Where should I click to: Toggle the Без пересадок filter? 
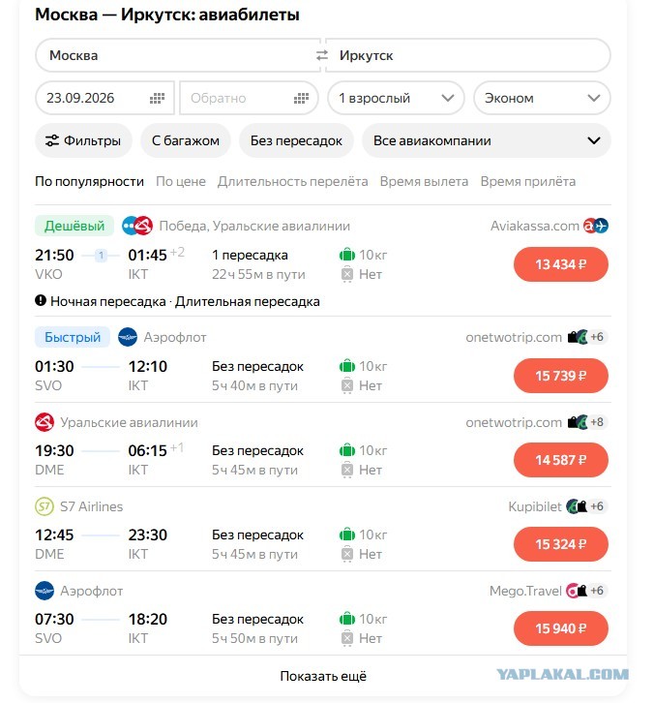click(x=296, y=140)
